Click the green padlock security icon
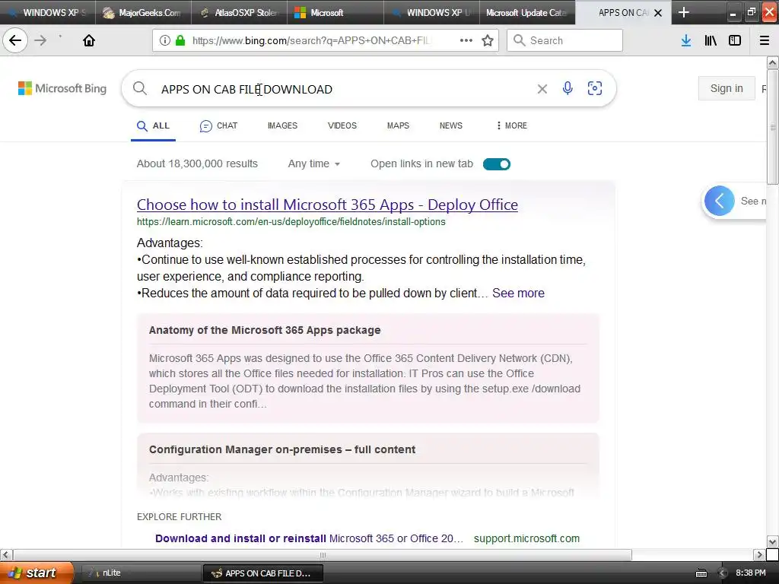This screenshot has width=779, height=584. tap(180, 40)
